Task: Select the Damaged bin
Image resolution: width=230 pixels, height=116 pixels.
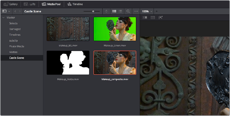Action: [15, 29]
